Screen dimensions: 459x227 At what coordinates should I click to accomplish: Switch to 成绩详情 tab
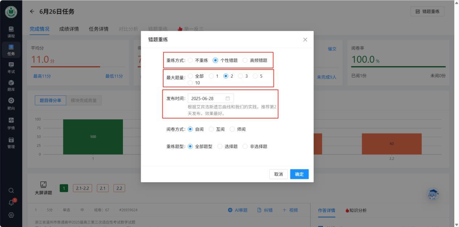pos(69,29)
